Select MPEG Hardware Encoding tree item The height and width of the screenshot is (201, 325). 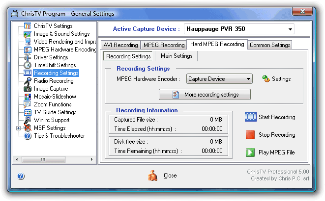(x=65, y=50)
